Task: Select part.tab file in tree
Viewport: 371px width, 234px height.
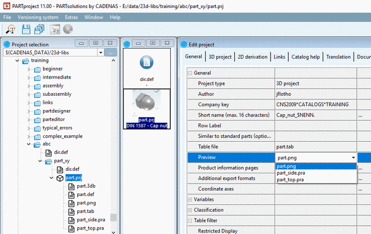Action: point(86,211)
